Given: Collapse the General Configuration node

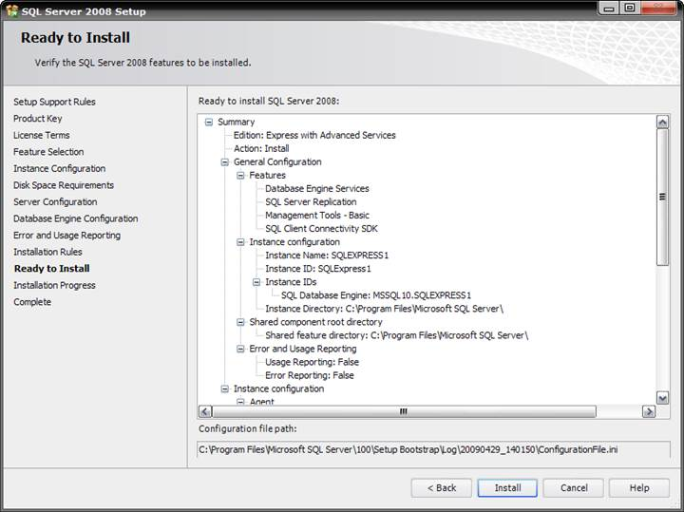Looking at the screenshot, I should [224, 162].
